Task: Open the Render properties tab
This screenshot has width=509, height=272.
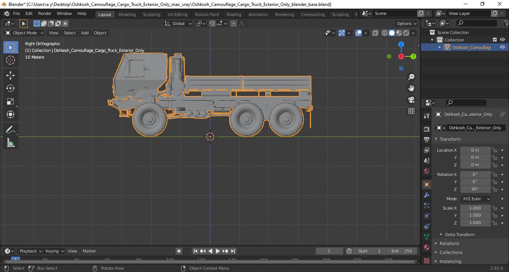Action: pyautogui.click(x=426, y=129)
